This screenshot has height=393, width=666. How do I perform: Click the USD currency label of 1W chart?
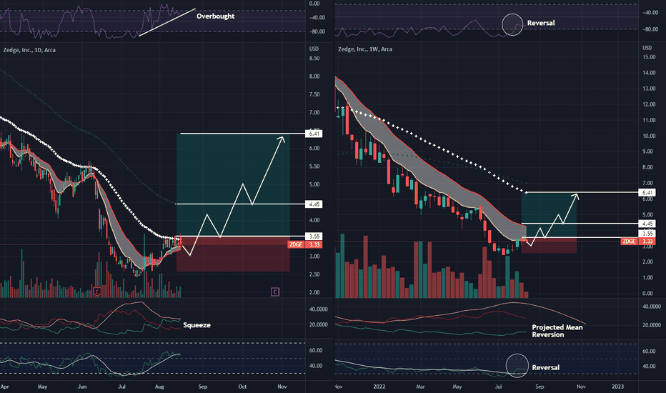point(647,48)
